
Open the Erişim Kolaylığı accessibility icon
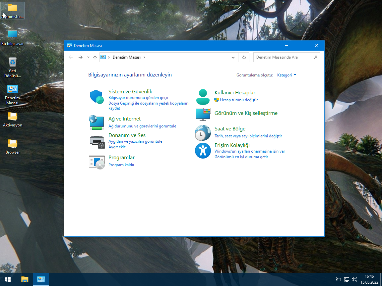(x=203, y=151)
